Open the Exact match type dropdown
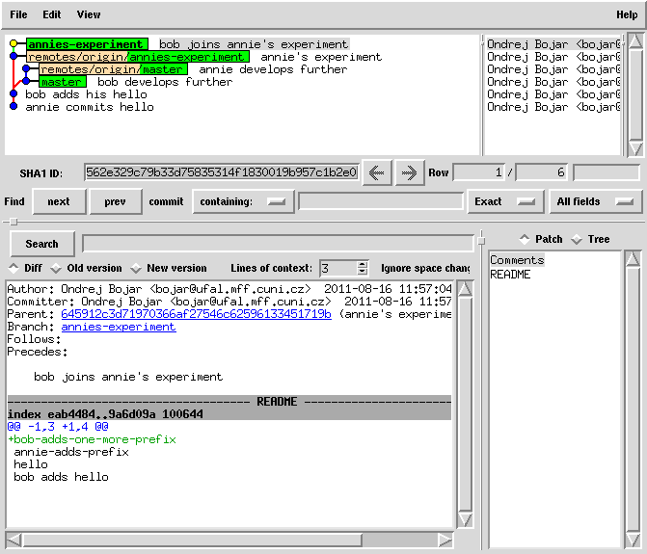Screen dimensions: 647x554 (x=503, y=201)
